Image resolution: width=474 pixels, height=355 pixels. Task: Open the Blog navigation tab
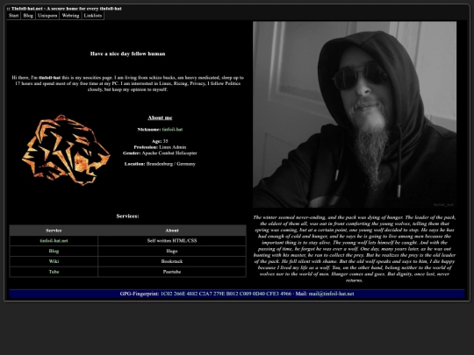pyautogui.click(x=28, y=16)
